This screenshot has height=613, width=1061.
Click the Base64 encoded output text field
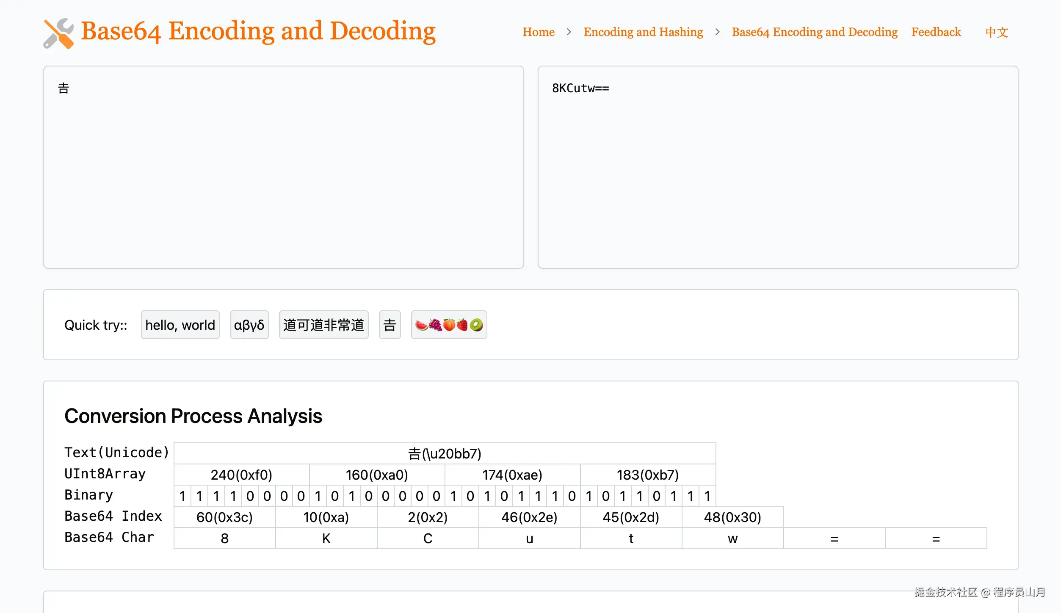coord(778,166)
